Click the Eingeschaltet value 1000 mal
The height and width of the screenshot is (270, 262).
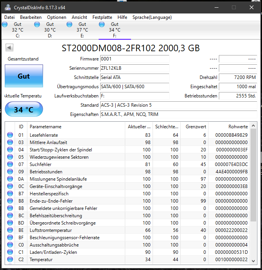[x=238, y=87]
